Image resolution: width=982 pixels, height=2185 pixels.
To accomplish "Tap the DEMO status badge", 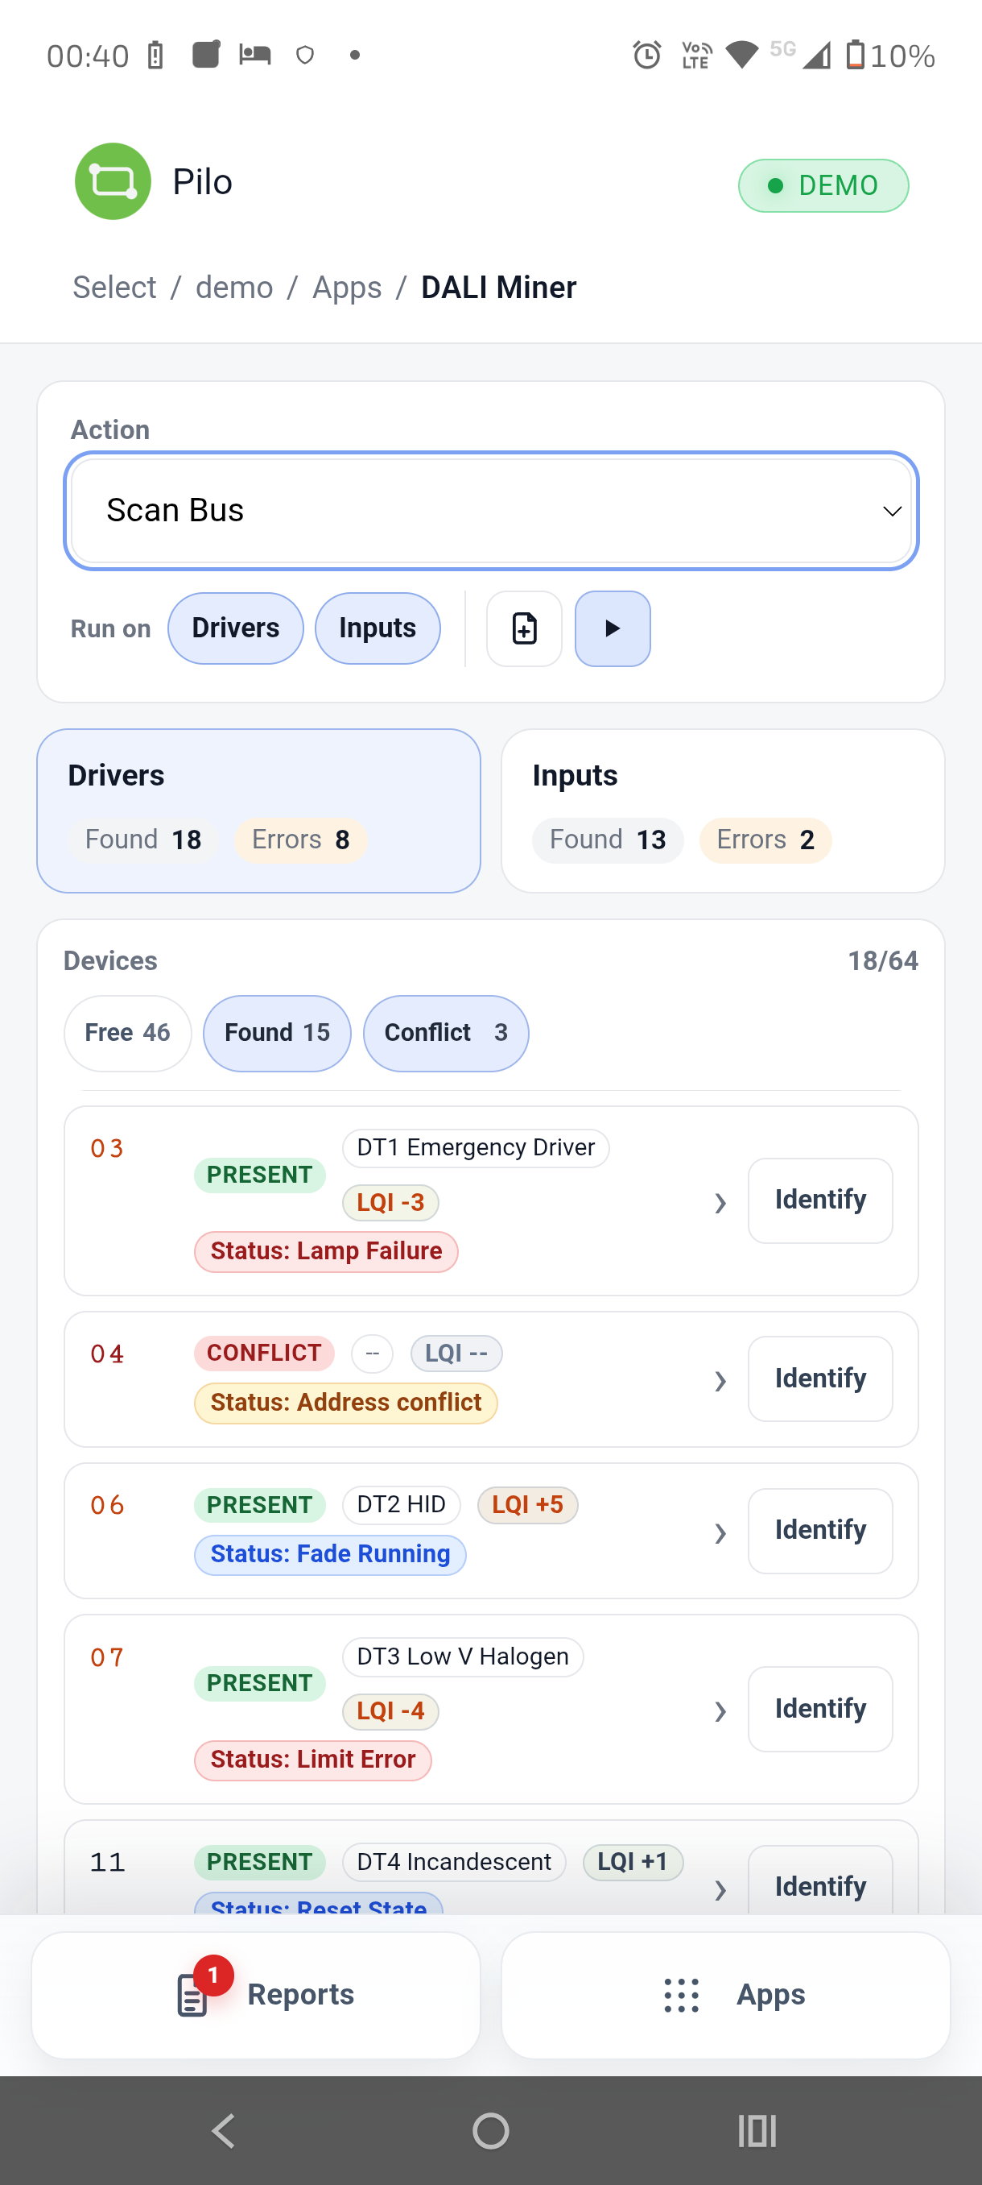I will [x=823, y=185].
